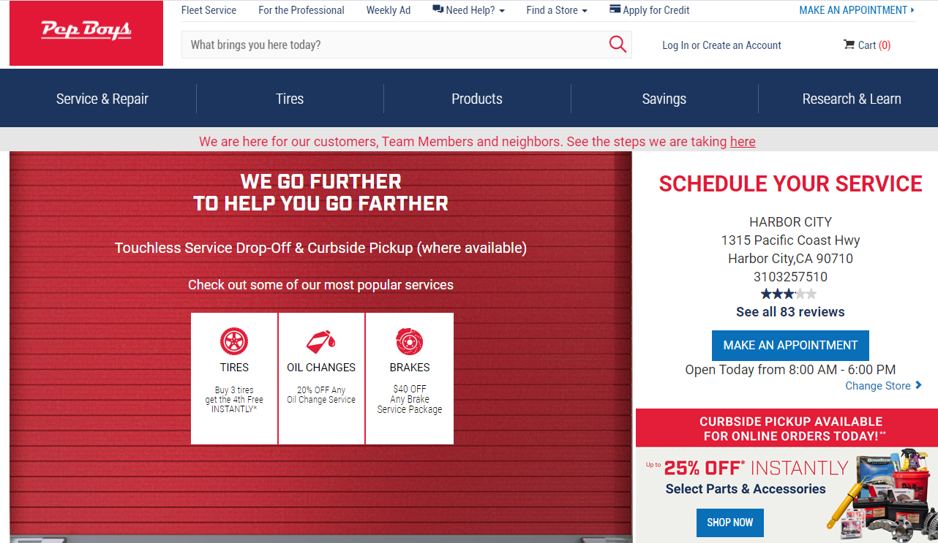Click the '$40 OFF Any Brake Service Package' text

click(x=410, y=399)
